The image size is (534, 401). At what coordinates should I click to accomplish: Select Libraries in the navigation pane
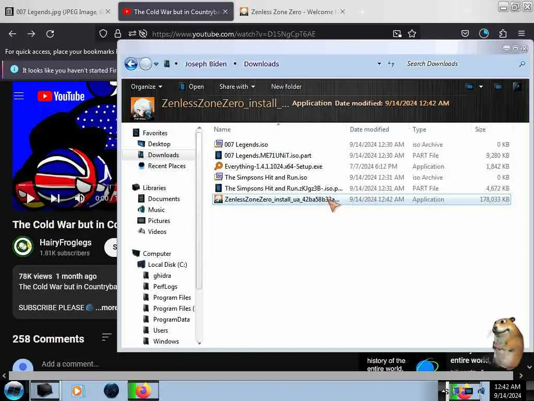154,187
